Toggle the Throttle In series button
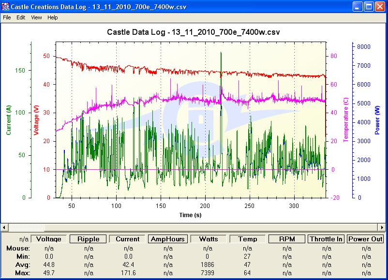 pos(326,239)
